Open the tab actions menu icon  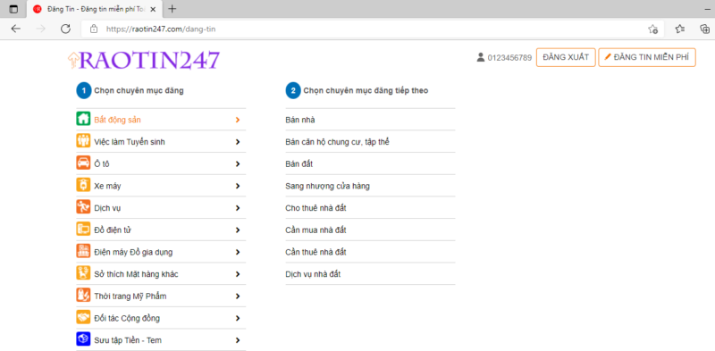tap(13, 9)
